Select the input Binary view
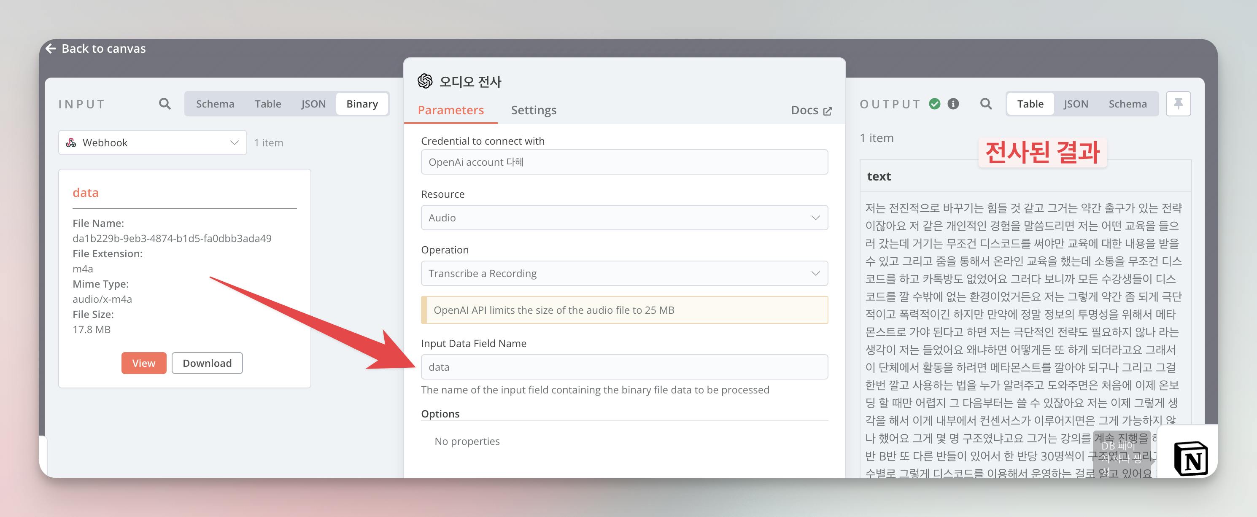 tap(362, 103)
